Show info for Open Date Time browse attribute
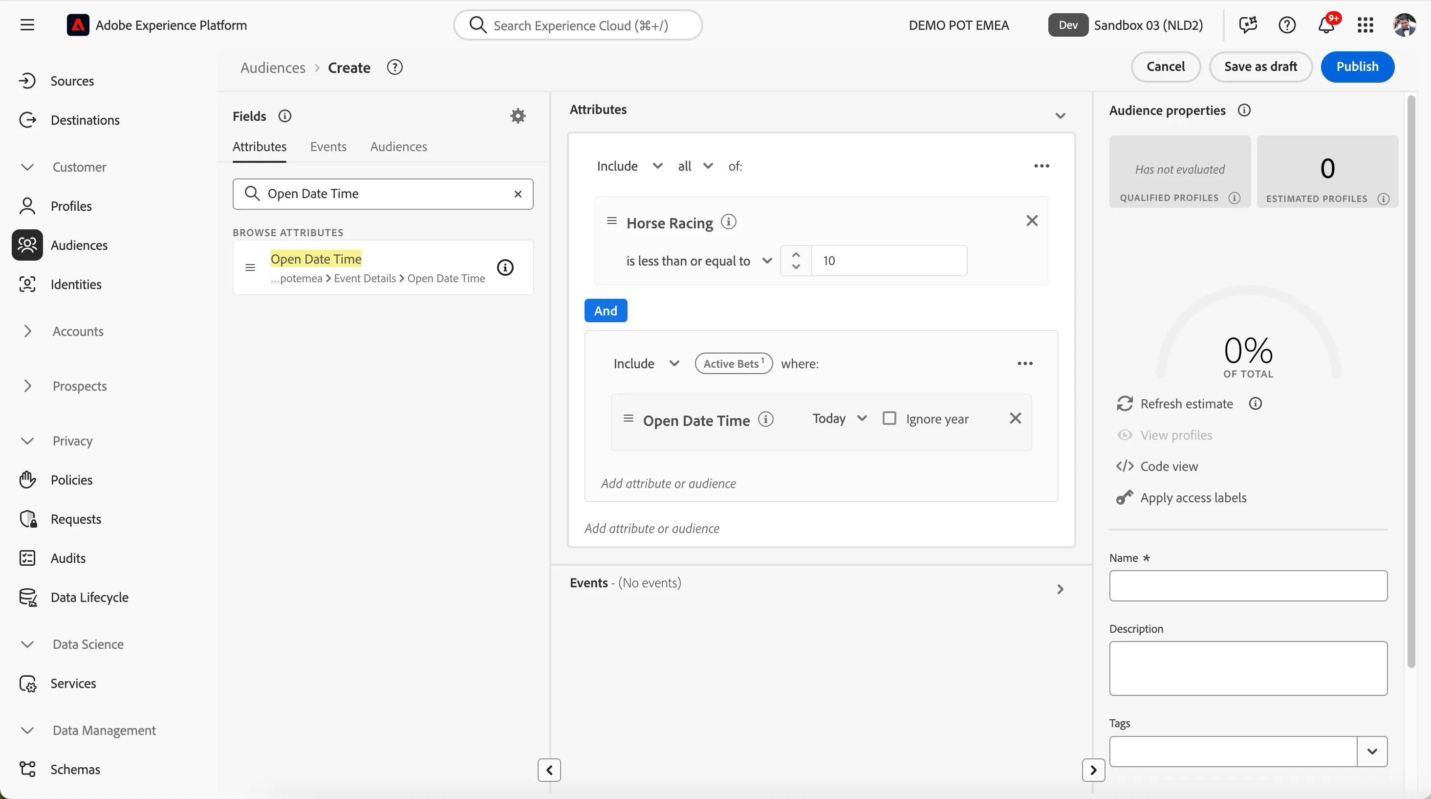Viewport: 1431px width, 799px height. click(x=505, y=268)
